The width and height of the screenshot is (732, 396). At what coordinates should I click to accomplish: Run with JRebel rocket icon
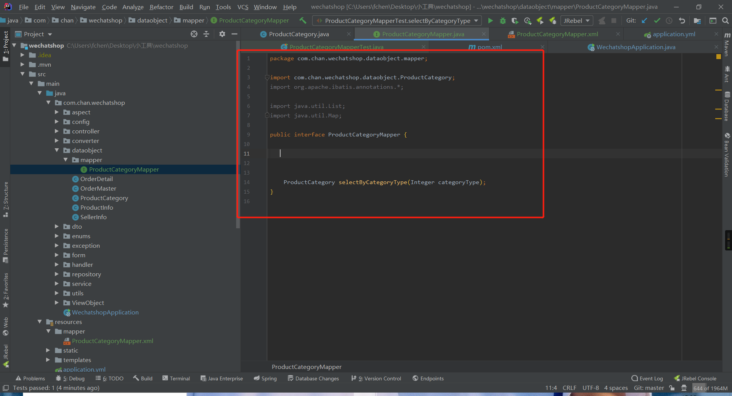pos(540,21)
